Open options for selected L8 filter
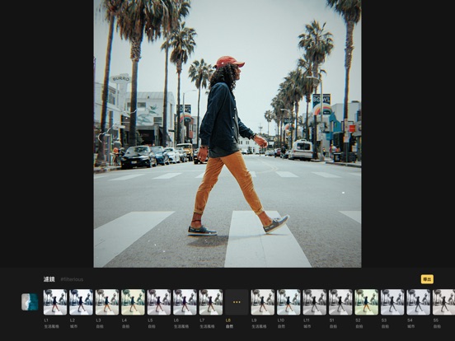The width and height of the screenshot is (455, 341). coord(237,301)
